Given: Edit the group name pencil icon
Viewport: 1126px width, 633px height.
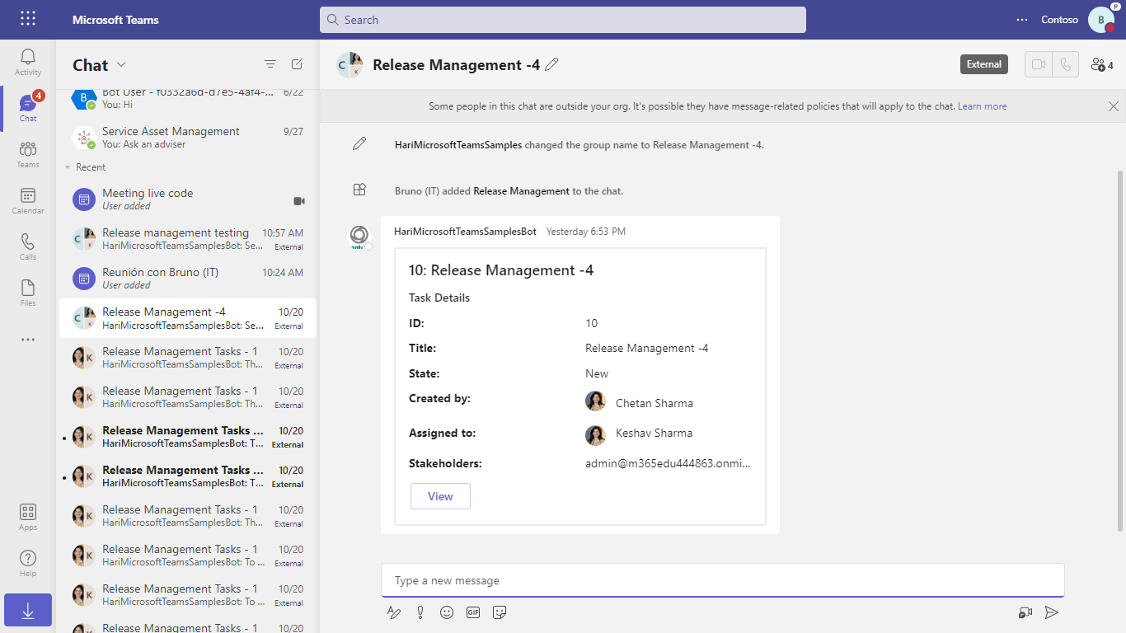Looking at the screenshot, I should [x=552, y=64].
